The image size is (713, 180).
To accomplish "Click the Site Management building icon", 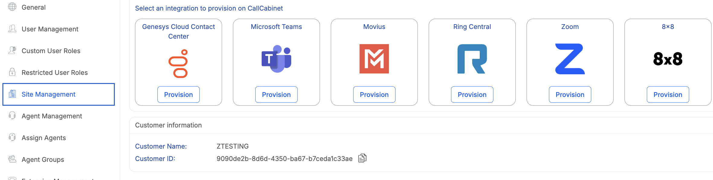I will (12, 94).
